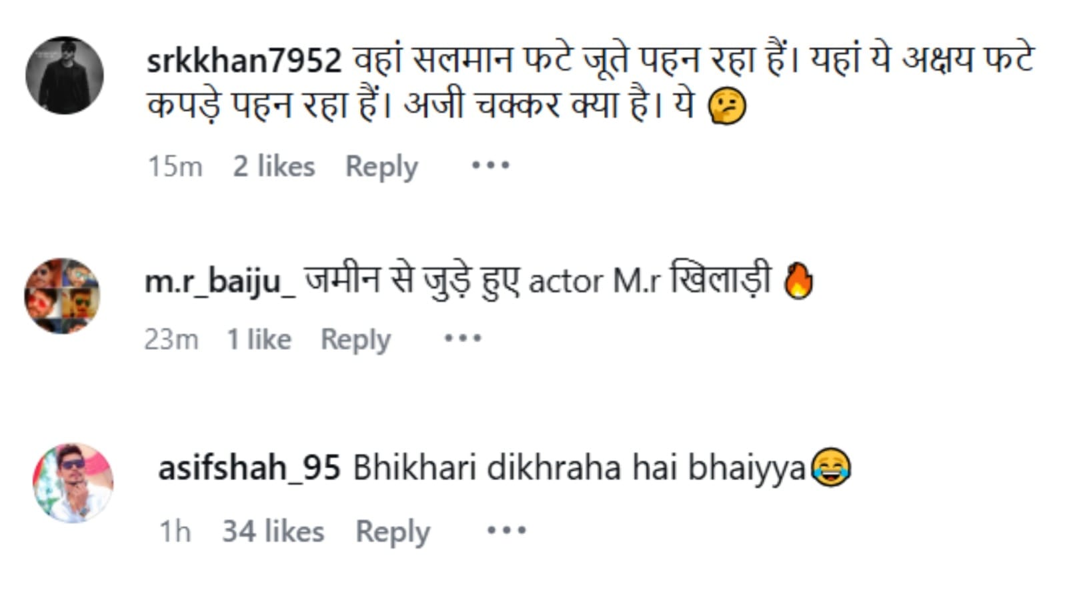This screenshot has width=1067, height=600.
Task: Reply to asifshah_95's comment
Action: pyautogui.click(x=393, y=532)
